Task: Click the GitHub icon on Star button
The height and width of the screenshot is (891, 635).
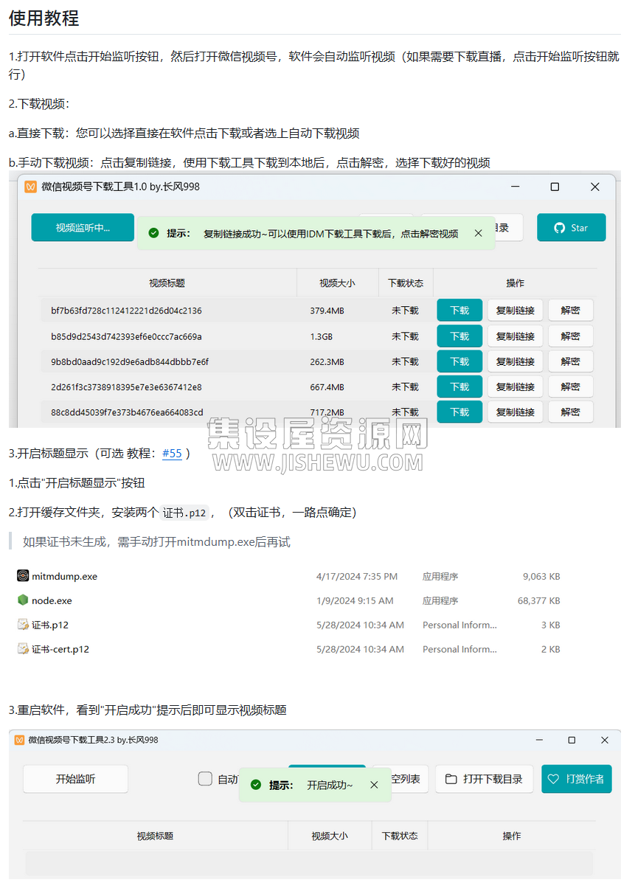Action: point(560,228)
